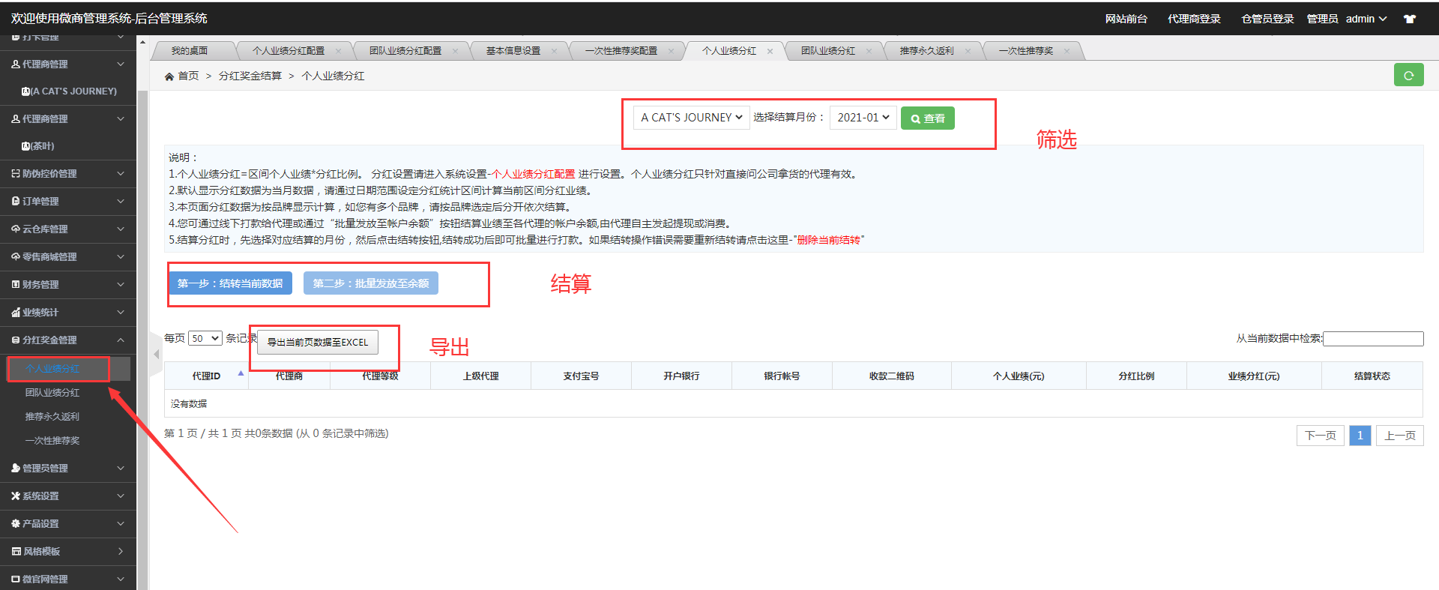Click the 微官网管理 monitor icon in sidebar

click(16, 580)
